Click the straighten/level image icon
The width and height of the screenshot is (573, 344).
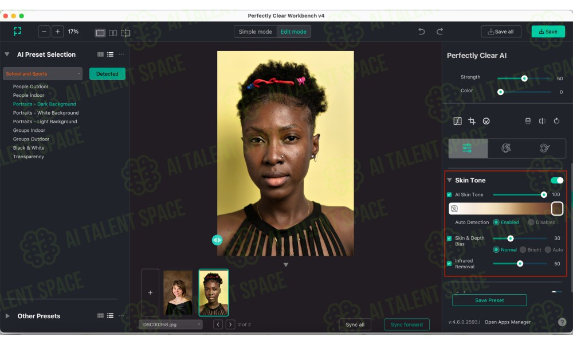528,121
